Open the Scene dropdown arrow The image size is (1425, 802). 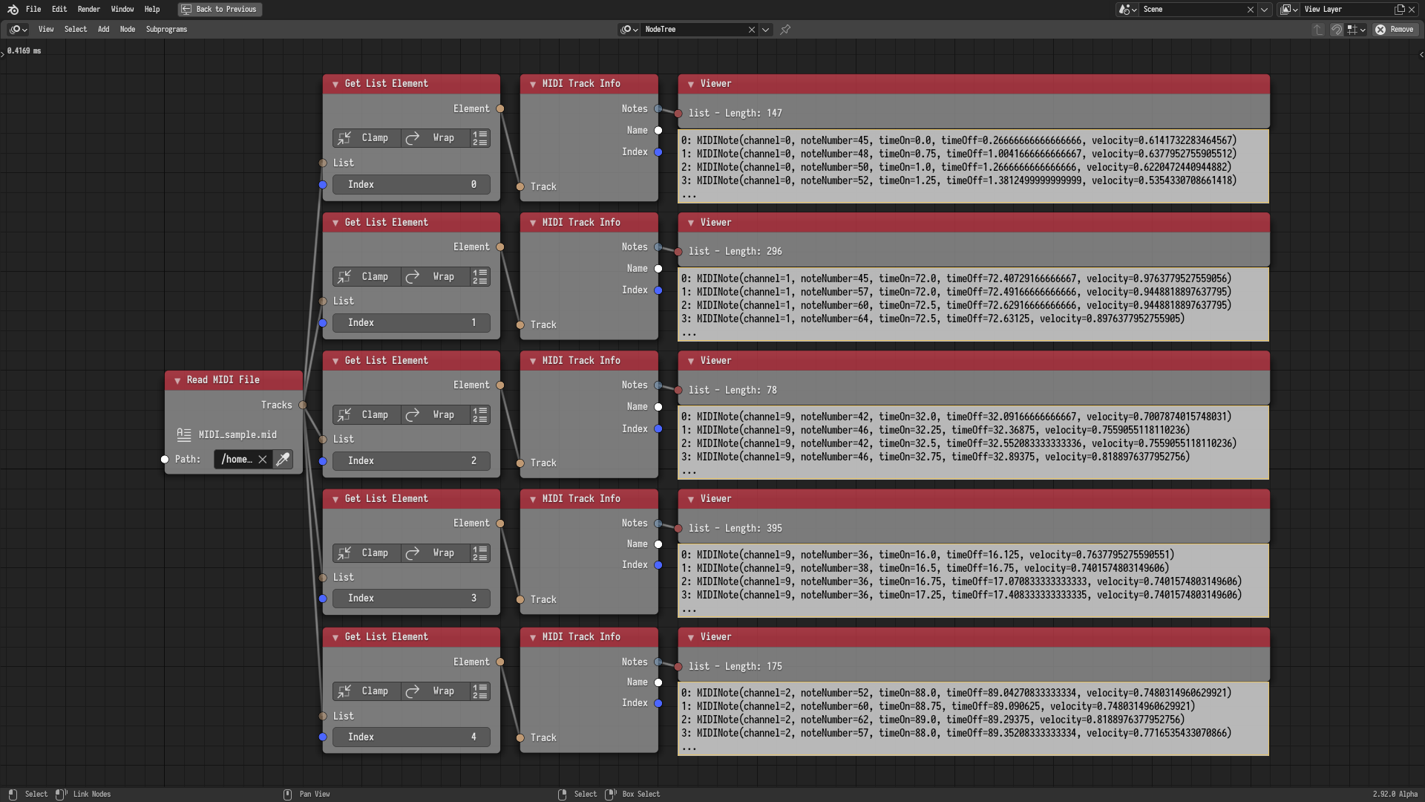point(1265,10)
